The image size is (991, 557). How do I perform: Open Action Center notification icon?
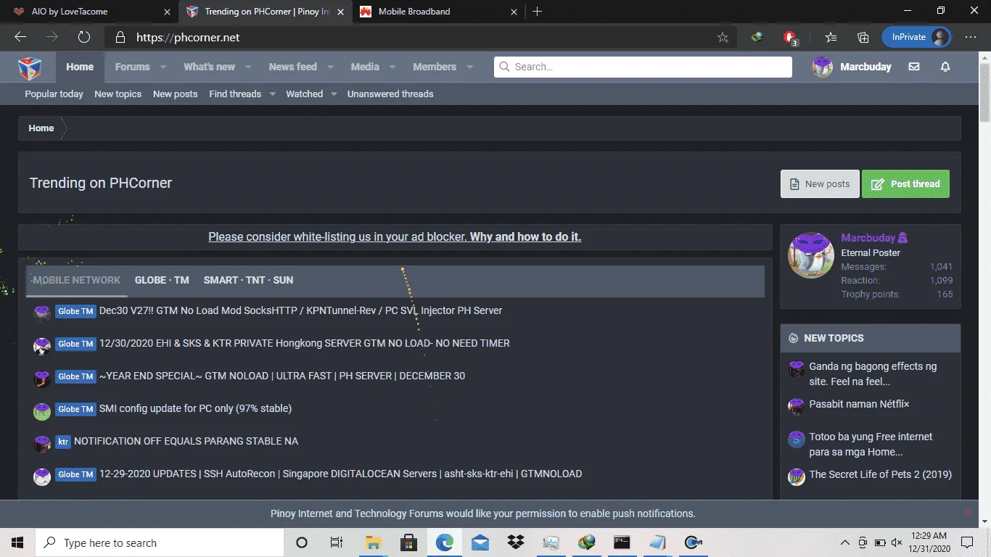(x=966, y=542)
